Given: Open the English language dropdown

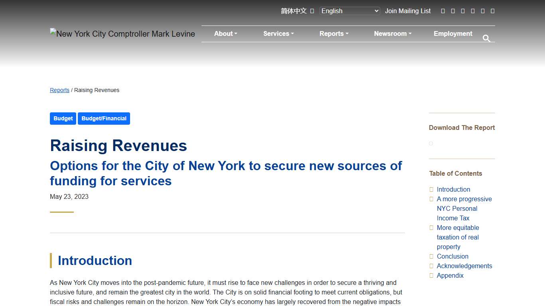Looking at the screenshot, I should click(x=349, y=11).
